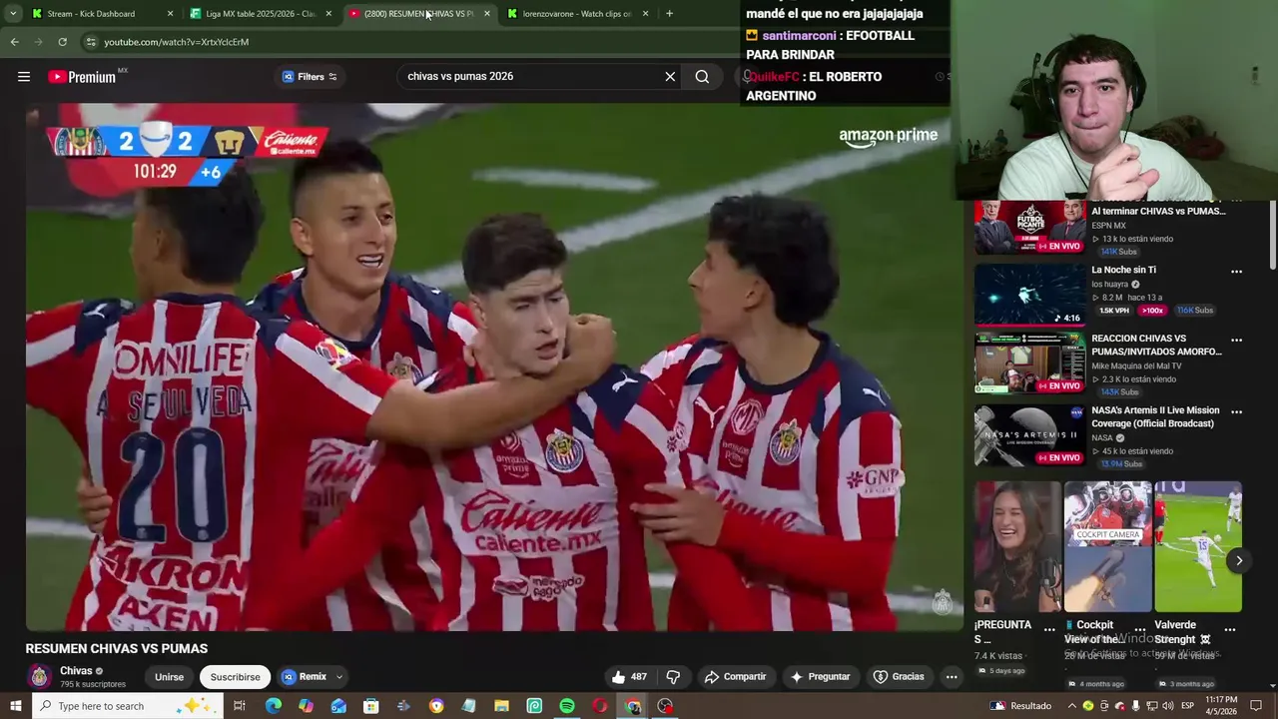
Task: Open File Explorer from the taskbar
Action: [501, 706]
